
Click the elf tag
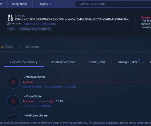12,29
